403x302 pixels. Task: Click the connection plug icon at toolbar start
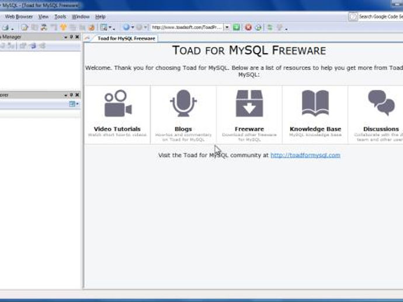(5, 27)
